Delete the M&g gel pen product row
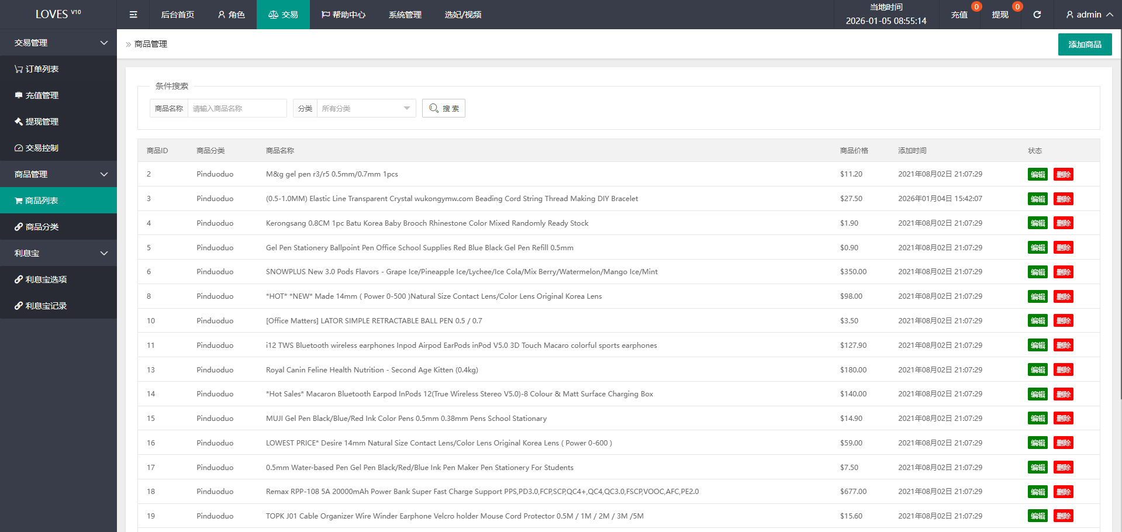 click(x=1063, y=174)
